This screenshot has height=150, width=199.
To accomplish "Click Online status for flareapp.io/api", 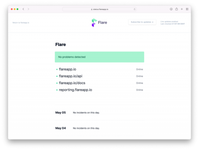I will click(x=140, y=76).
